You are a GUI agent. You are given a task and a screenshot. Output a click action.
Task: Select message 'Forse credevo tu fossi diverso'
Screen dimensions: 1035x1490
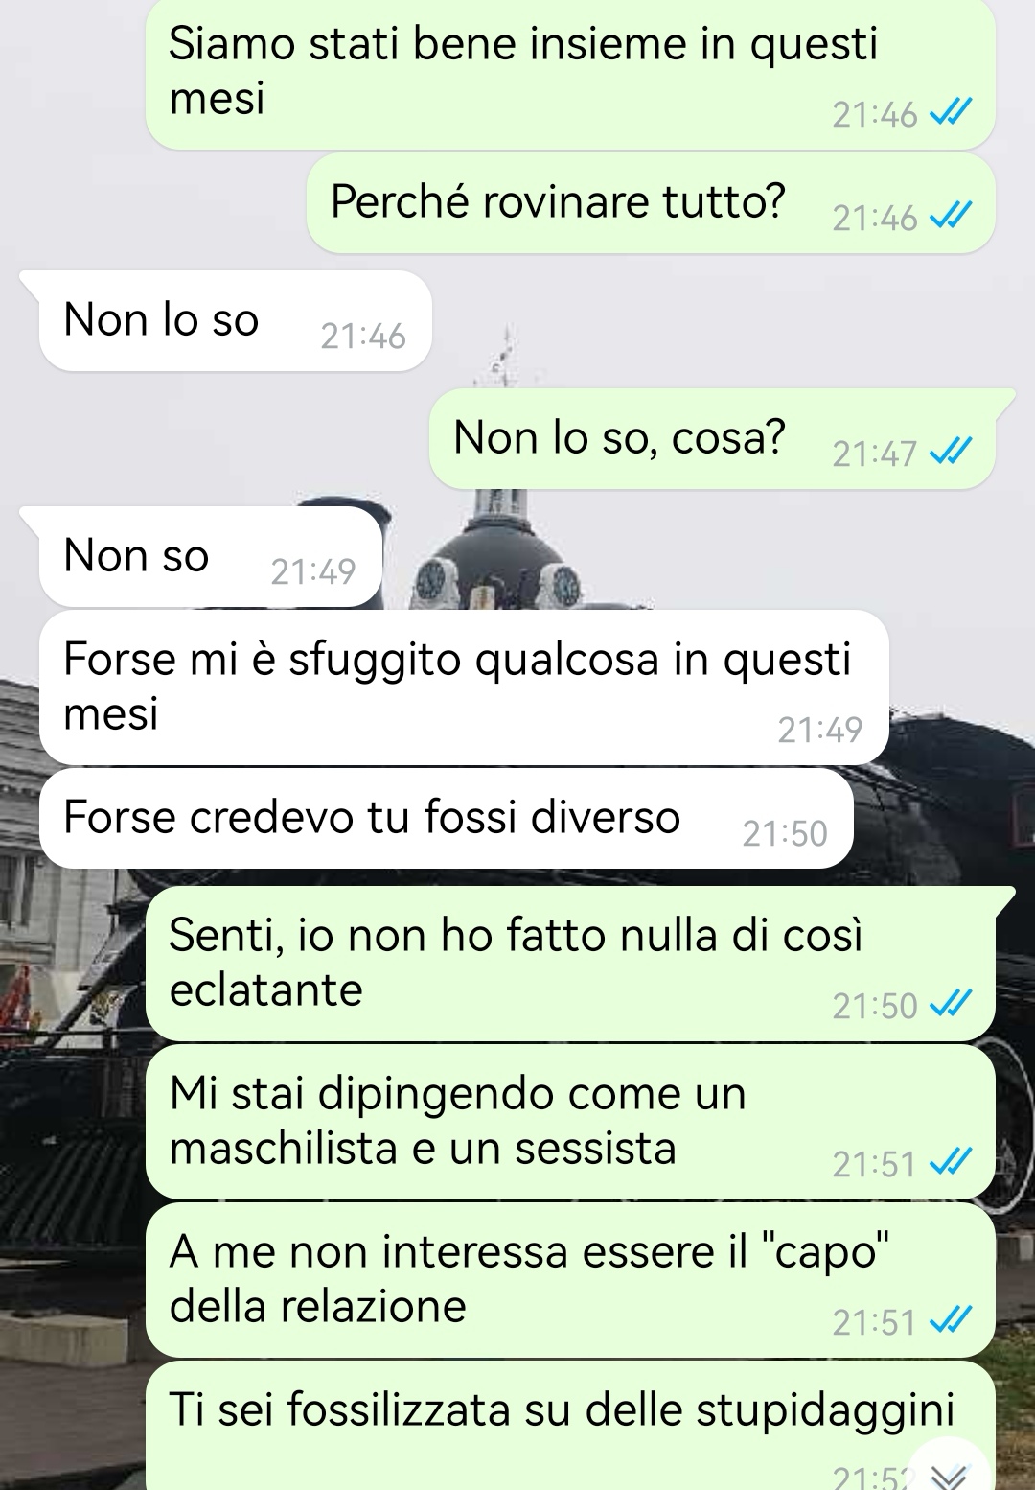coord(446,818)
